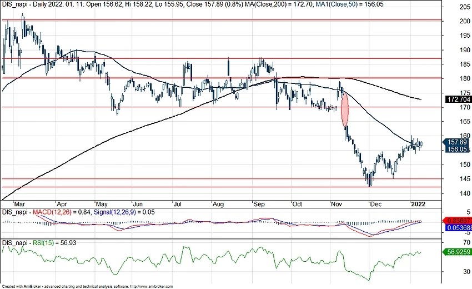
Task: Select the 'Nov' label on time axis
Action: [337, 204]
